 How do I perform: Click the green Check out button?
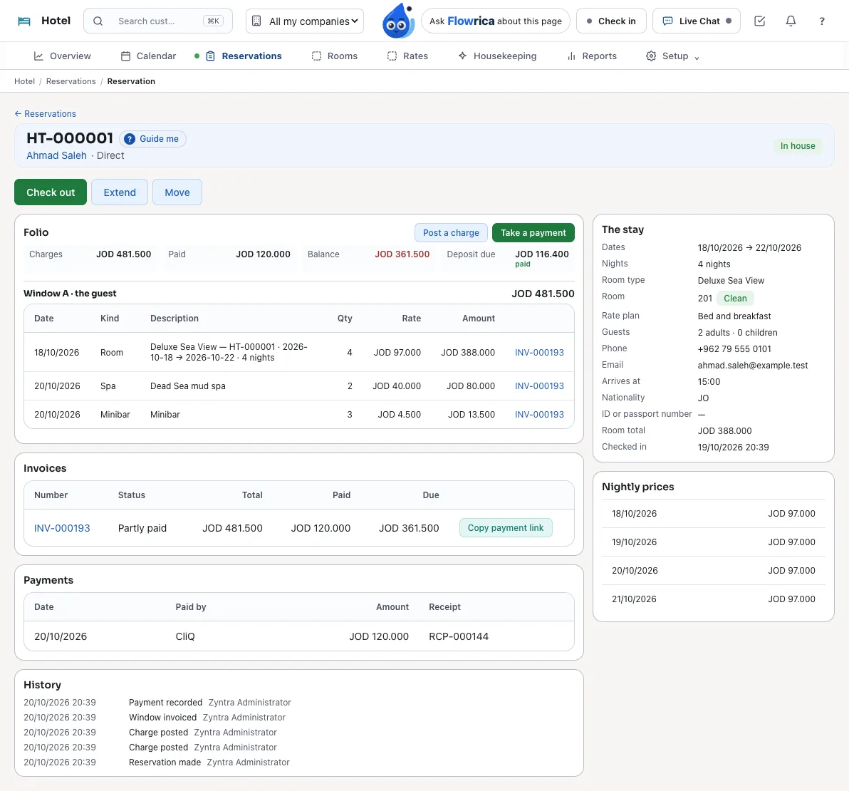(x=51, y=192)
